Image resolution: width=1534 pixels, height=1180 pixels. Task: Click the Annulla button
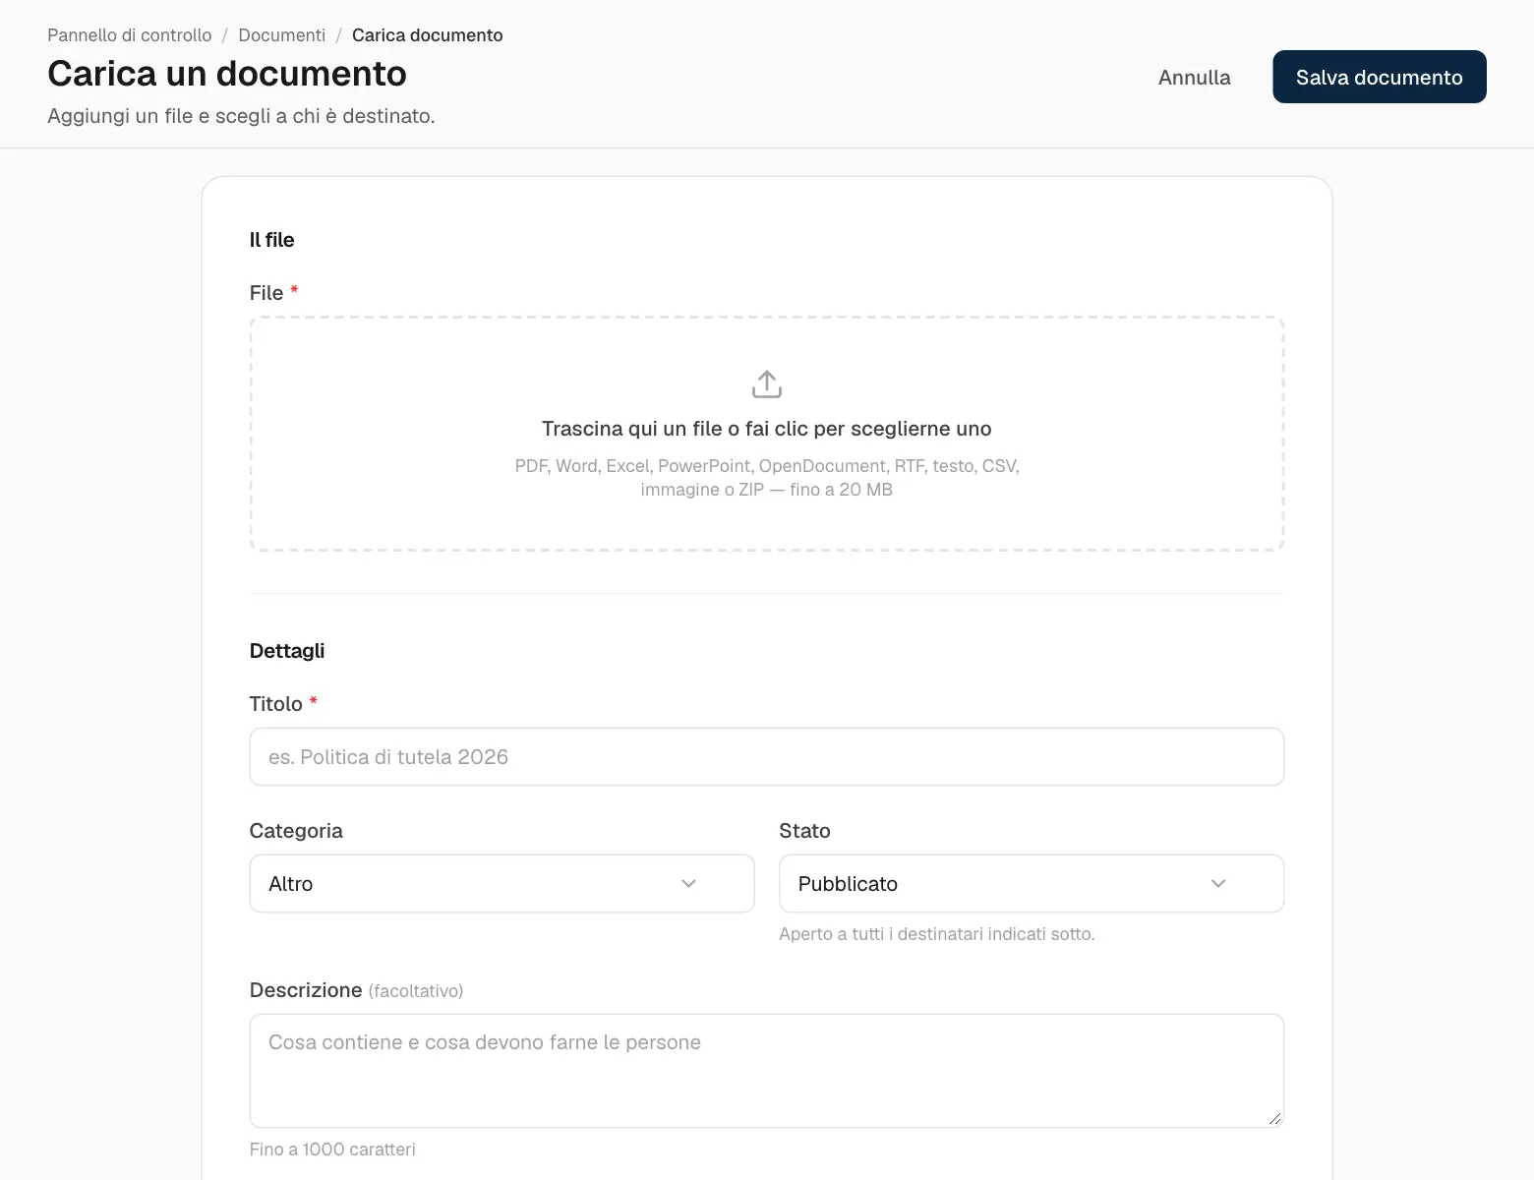tap(1195, 77)
